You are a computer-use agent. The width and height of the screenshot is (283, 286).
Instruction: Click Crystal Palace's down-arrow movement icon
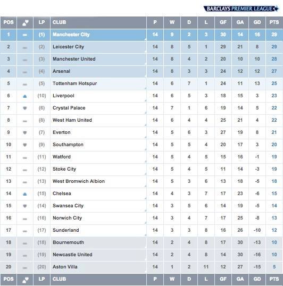[x=25, y=108]
